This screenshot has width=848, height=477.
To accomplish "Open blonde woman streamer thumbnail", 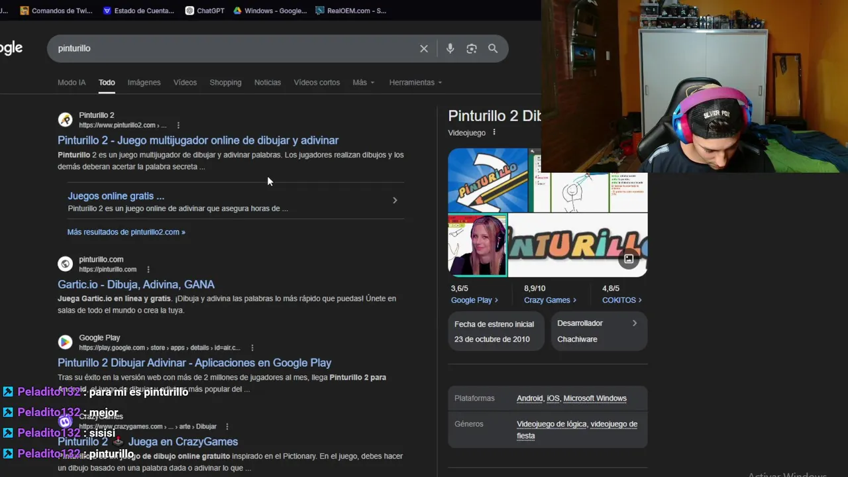I will [477, 245].
